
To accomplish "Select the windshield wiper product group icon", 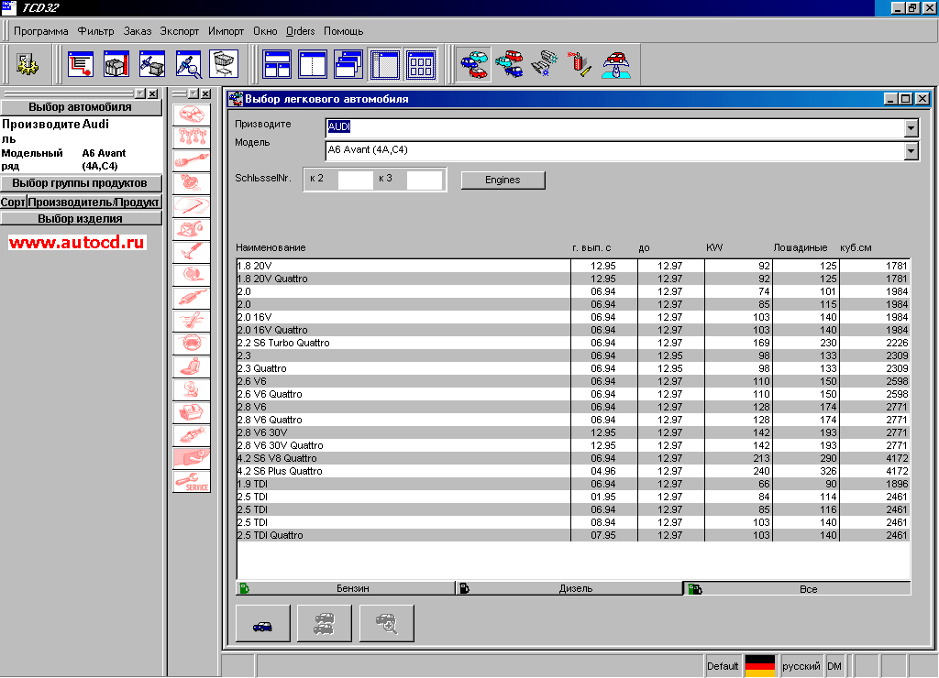I will click(x=192, y=206).
